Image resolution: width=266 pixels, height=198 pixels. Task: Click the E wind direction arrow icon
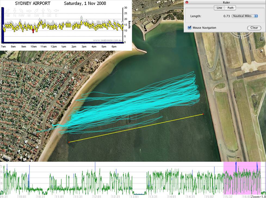coord(56,11)
